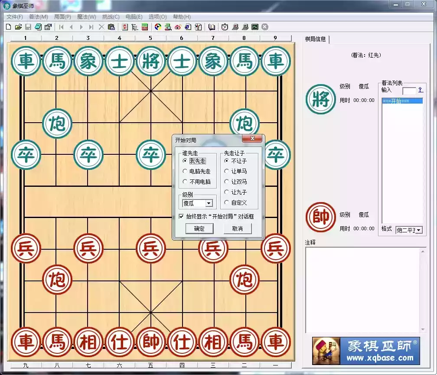Open a saved game file icon
Screen dimensions: 437x375
coord(18,27)
